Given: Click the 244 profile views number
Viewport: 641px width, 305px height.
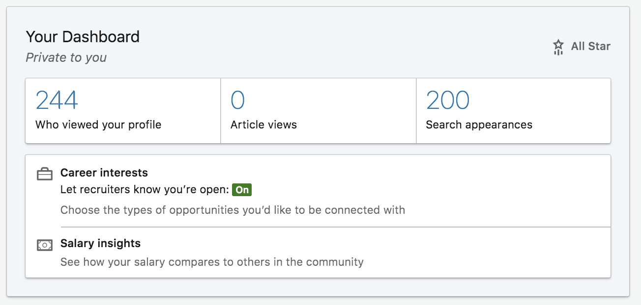Looking at the screenshot, I should click(x=57, y=100).
